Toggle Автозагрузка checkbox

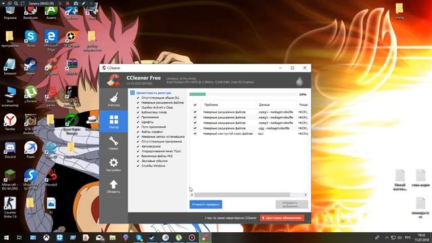(138, 146)
